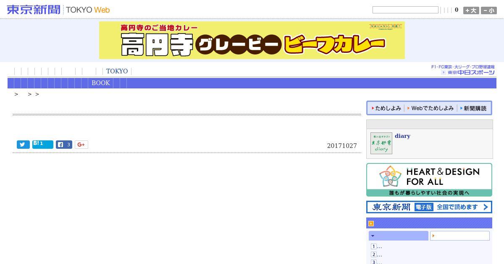Open the ためしよみ trial reading link

386,108
